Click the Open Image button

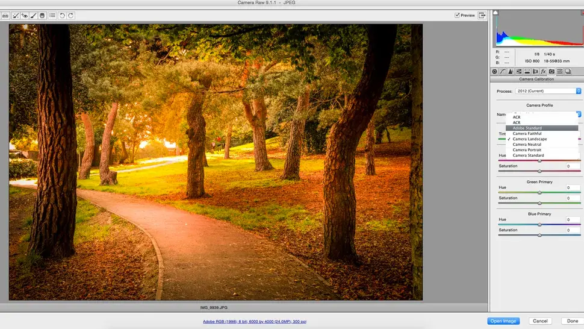(x=503, y=321)
